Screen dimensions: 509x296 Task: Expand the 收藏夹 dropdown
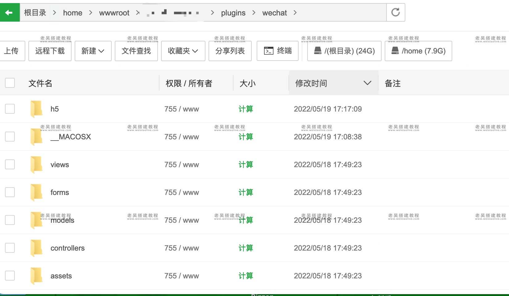coord(183,51)
